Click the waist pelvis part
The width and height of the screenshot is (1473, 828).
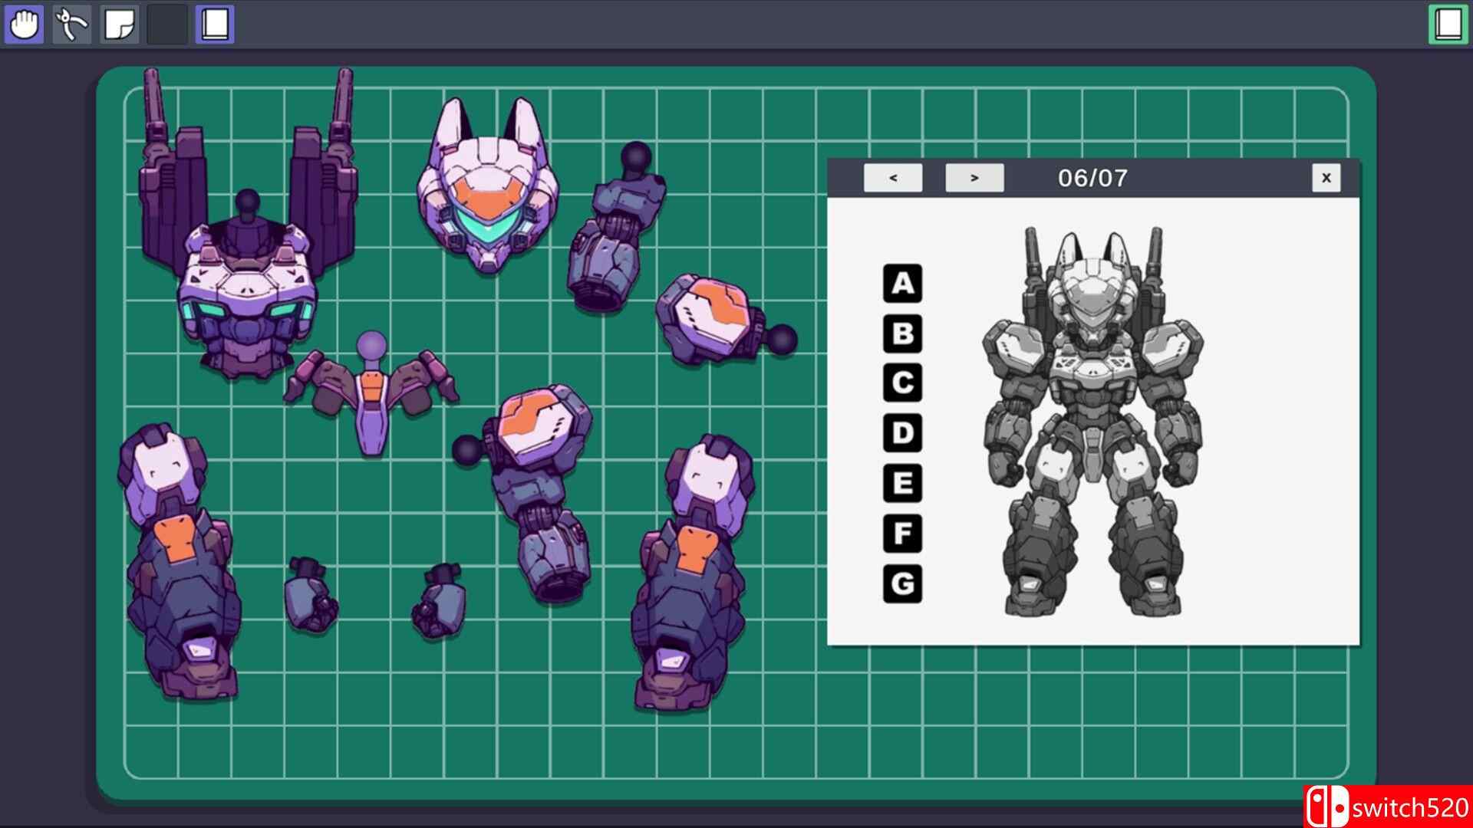tap(372, 399)
